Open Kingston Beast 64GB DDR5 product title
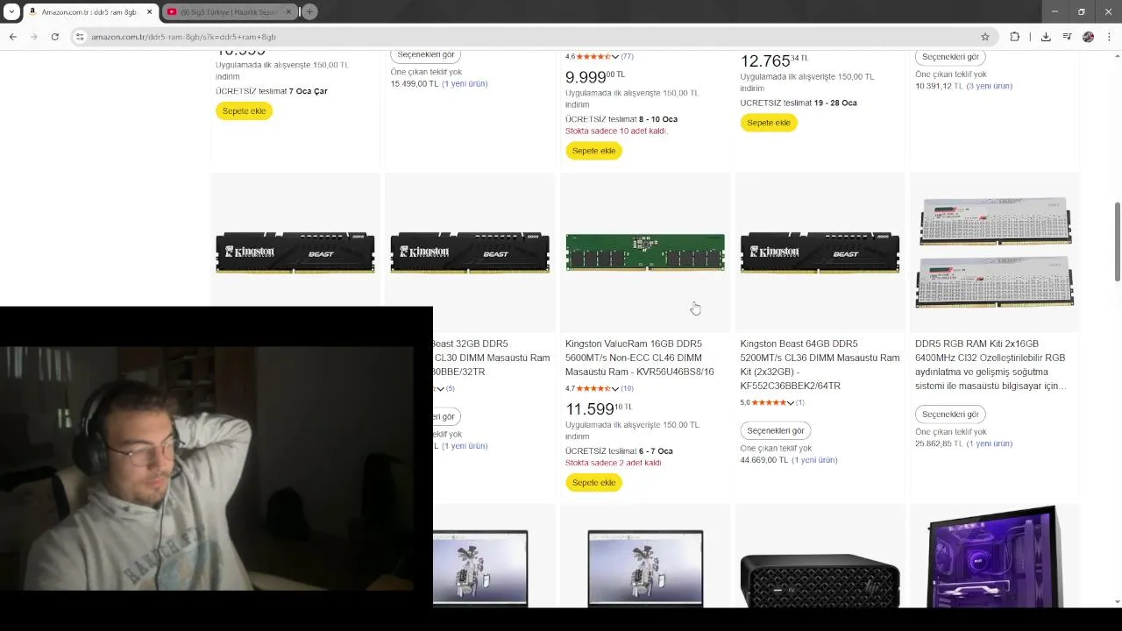 coord(820,365)
